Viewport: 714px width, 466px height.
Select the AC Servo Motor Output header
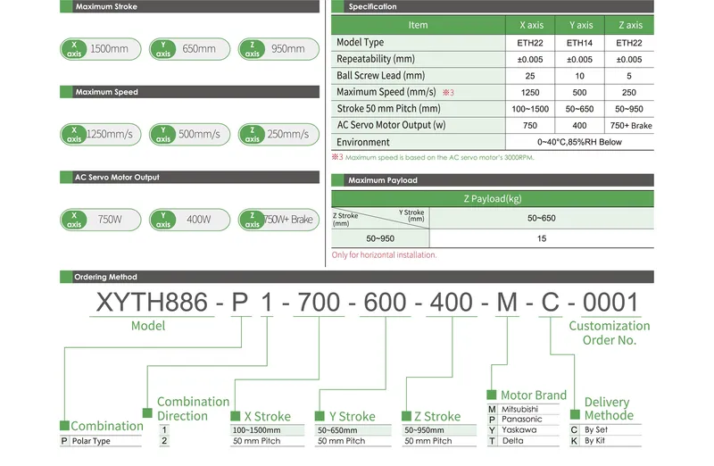(x=189, y=177)
